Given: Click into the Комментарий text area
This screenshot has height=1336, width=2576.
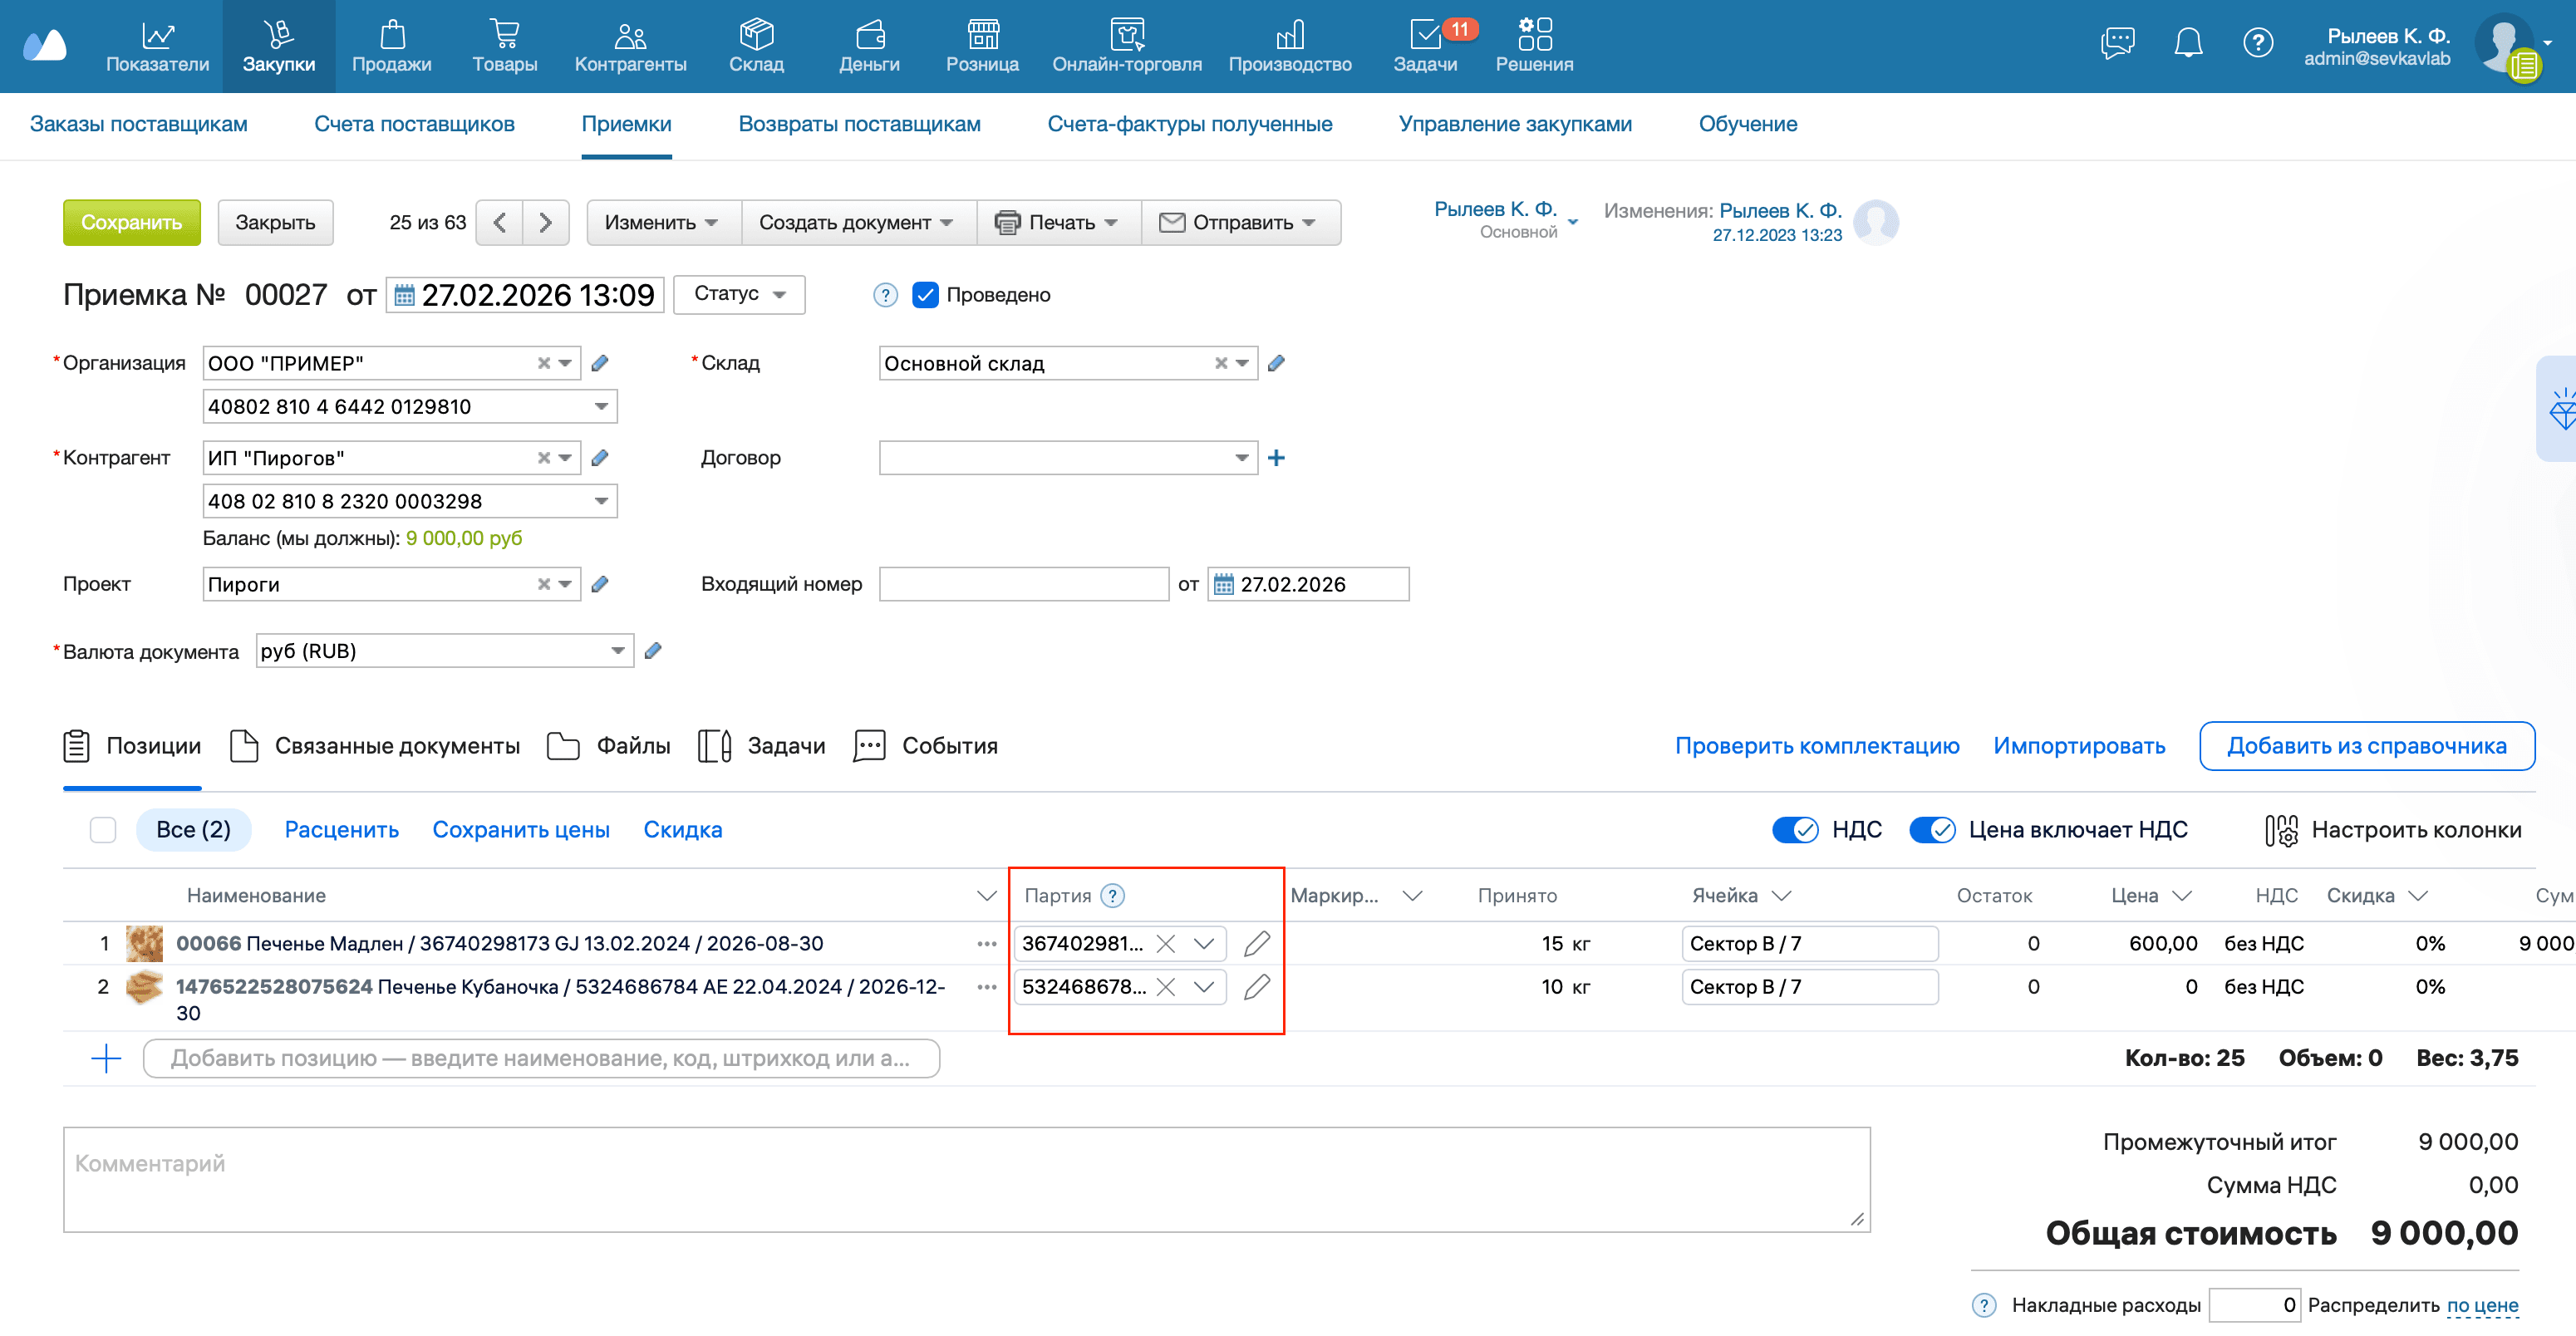Looking at the screenshot, I should pos(965,1180).
